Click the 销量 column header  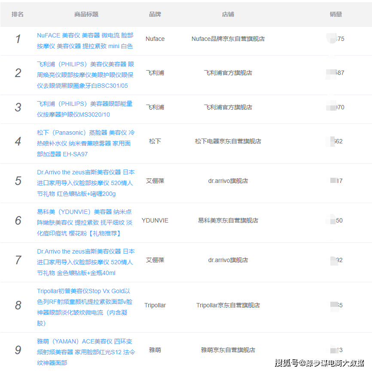[335, 14]
